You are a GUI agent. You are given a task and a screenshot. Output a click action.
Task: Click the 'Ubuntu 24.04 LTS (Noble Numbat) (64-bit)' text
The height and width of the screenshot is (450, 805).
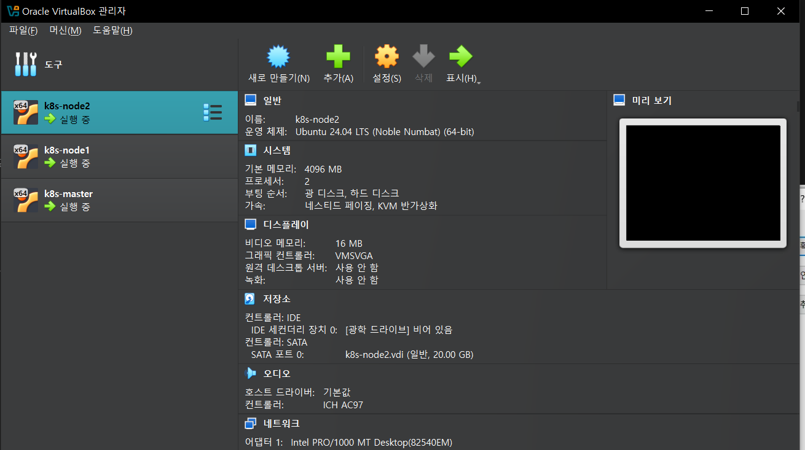[x=385, y=131]
